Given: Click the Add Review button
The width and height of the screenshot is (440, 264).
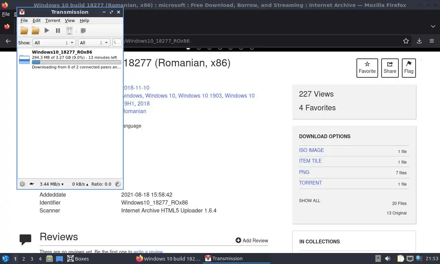Looking at the screenshot, I should tap(252, 241).
